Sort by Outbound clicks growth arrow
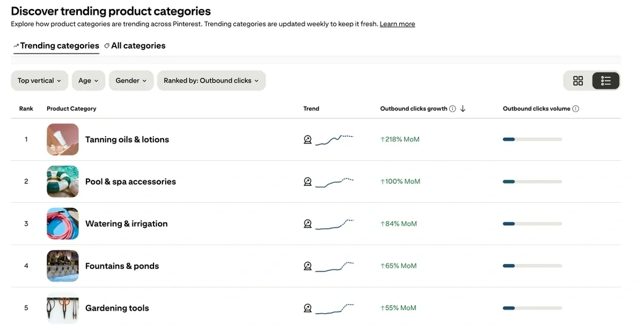Image resolution: width=644 pixels, height=326 pixels. pos(463,109)
